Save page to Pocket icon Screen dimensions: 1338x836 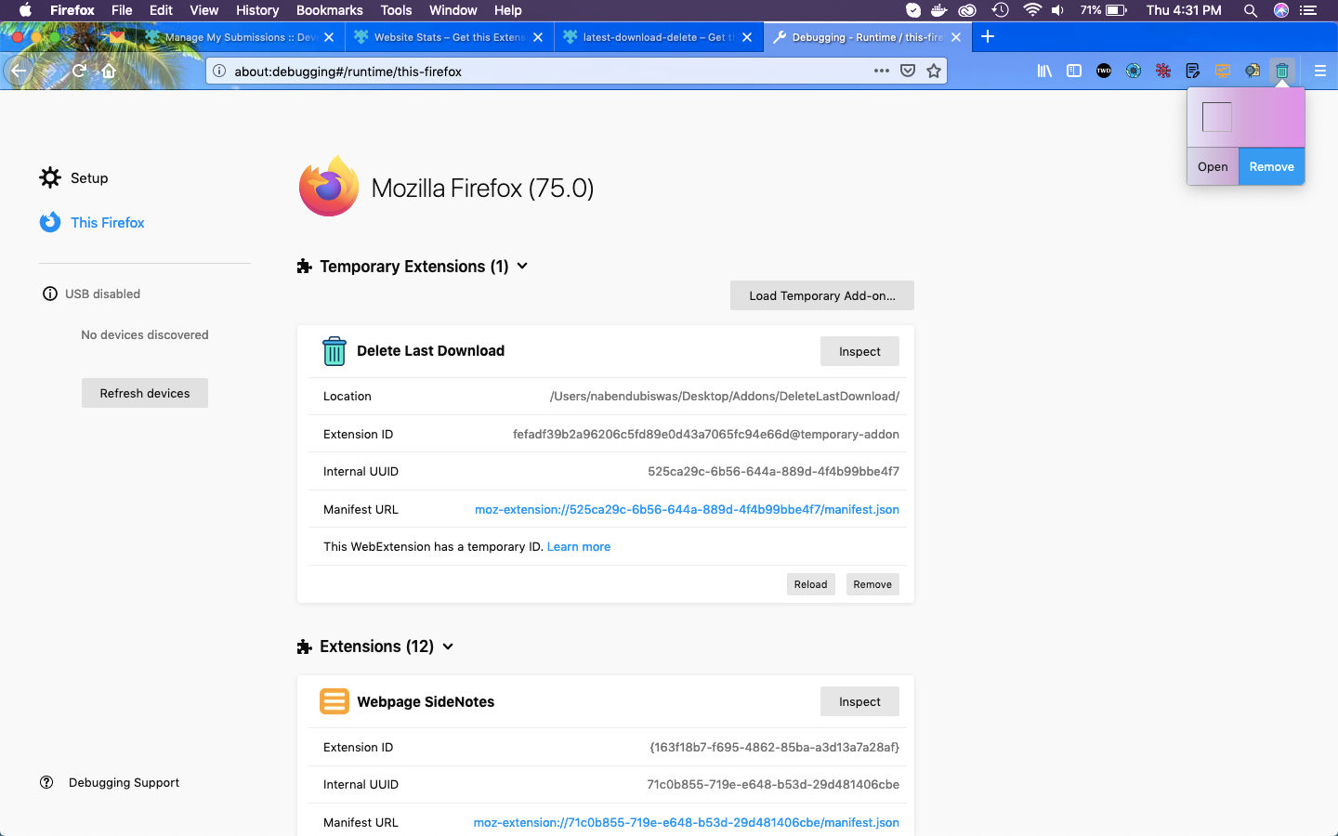[x=908, y=71]
